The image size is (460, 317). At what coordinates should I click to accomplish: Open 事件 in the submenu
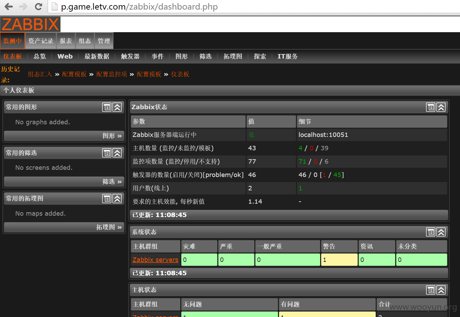[158, 56]
